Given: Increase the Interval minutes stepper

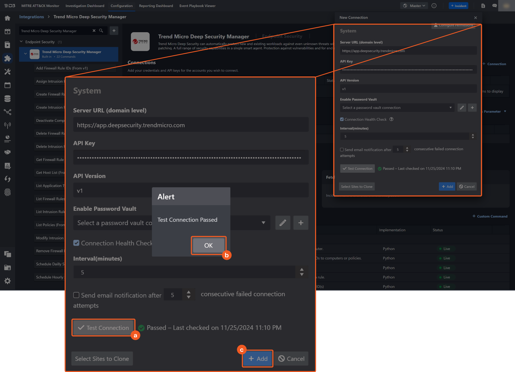Looking at the screenshot, I should (302, 270).
